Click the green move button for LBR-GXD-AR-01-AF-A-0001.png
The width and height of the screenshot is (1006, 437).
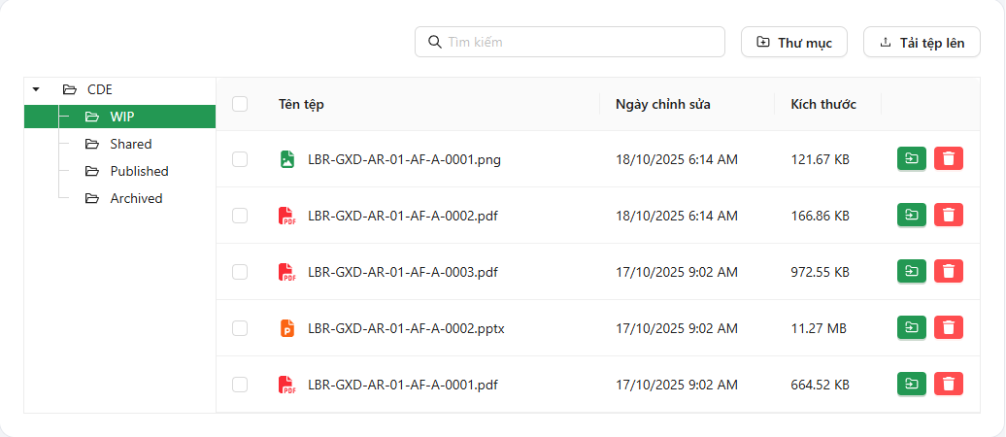(x=911, y=159)
